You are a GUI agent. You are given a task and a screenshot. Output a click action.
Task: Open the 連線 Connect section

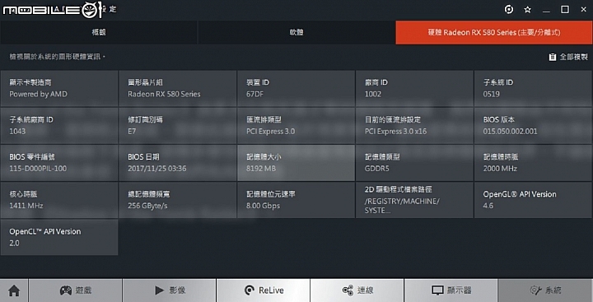point(357,290)
